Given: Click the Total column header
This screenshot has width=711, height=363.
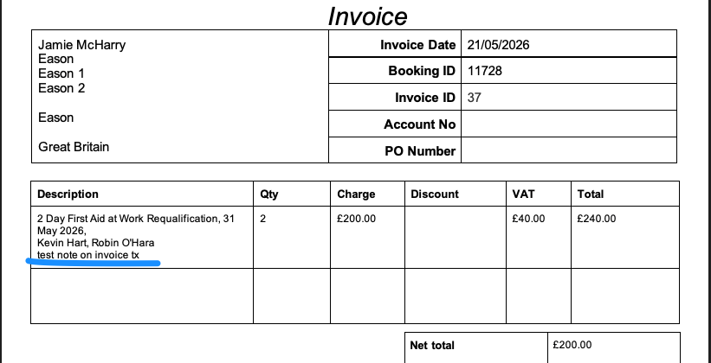Looking at the screenshot, I should click(590, 194).
